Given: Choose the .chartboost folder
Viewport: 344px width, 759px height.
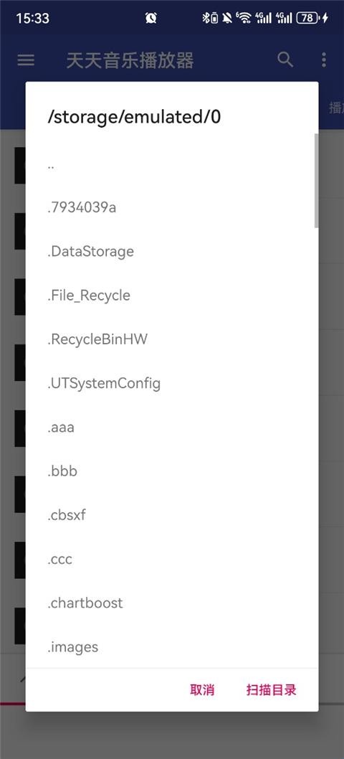Looking at the screenshot, I should [171, 603].
